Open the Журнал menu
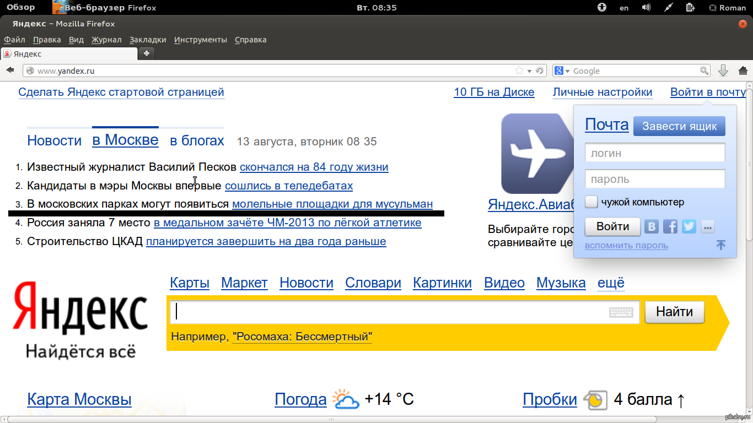This screenshot has height=423, width=753. [106, 40]
